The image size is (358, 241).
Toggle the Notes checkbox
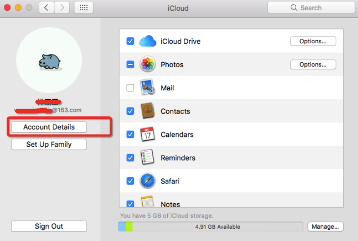point(130,204)
